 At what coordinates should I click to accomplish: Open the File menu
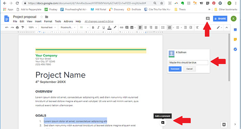15,21
